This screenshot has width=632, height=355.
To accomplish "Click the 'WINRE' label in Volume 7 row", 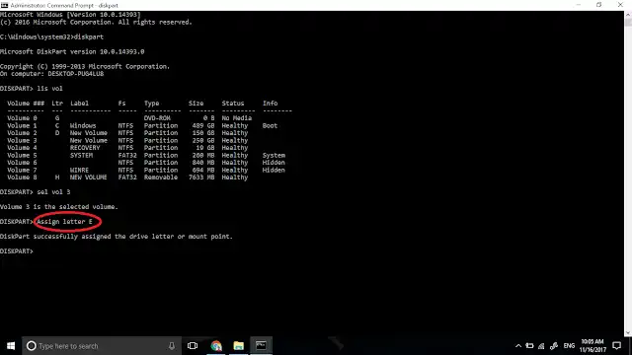I will (79, 170).
